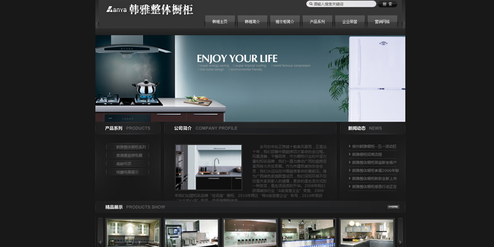Open the 美浦嘉厨房电器 product category
The width and height of the screenshot is (494, 247).
tap(131, 156)
